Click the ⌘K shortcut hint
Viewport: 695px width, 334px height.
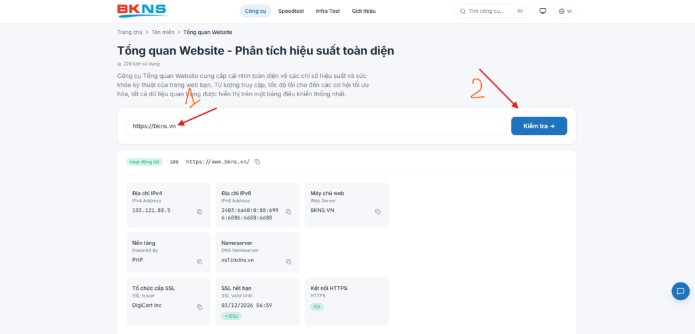520,11
